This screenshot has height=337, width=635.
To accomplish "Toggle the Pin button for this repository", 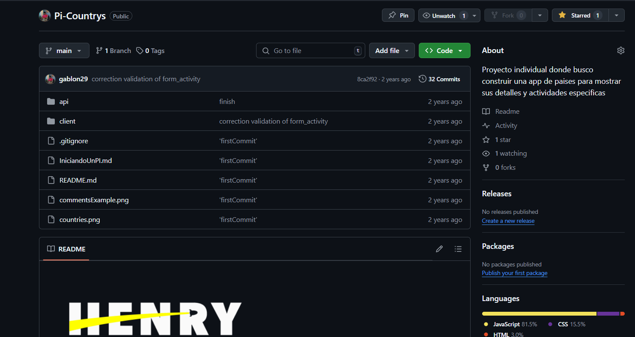I will tap(398, 15).
